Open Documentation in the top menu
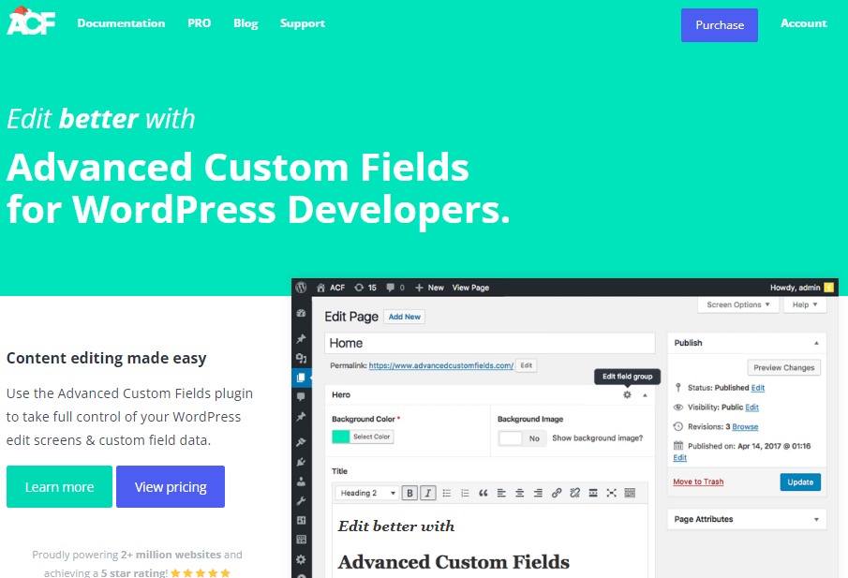The width and height of the screenshot is (848, 578). [x=121, y=23]
